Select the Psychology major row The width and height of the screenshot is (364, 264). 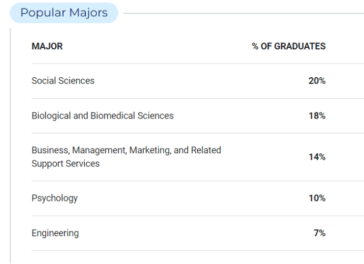pyautogui.click(x=198, y=198)
